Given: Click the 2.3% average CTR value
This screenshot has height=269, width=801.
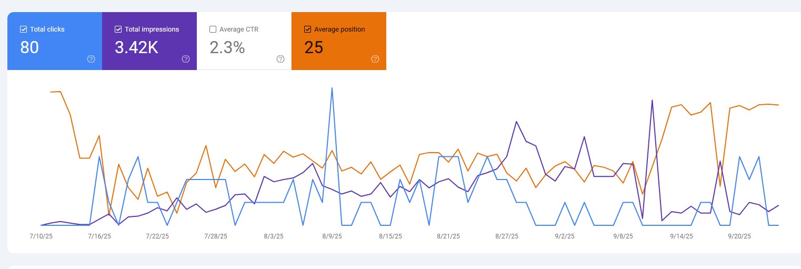Looking at the screenshot, I should click(227, 48).
